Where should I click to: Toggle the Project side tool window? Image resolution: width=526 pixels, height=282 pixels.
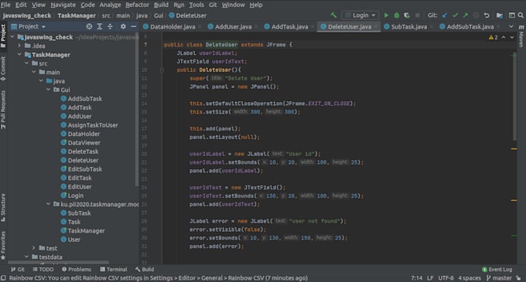[3, 36]
